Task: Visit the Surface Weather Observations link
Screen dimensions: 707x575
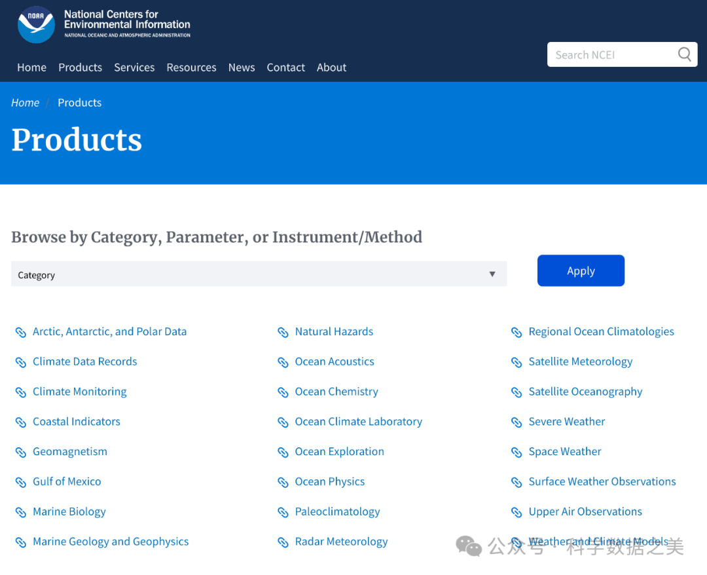Action: tap(602, 481)
